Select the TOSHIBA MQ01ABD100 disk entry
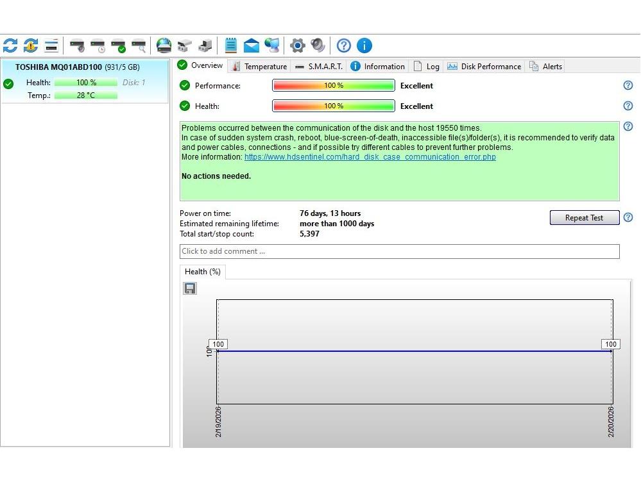Image resolution: width=641 pixels, height=480 pixels. pos(77,67)
